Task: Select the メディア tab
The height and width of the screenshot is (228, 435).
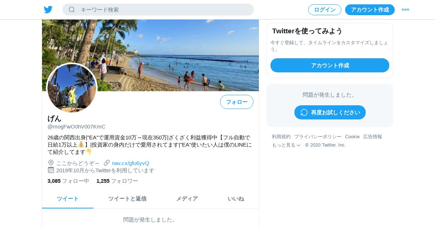Action: pos(187,199)
